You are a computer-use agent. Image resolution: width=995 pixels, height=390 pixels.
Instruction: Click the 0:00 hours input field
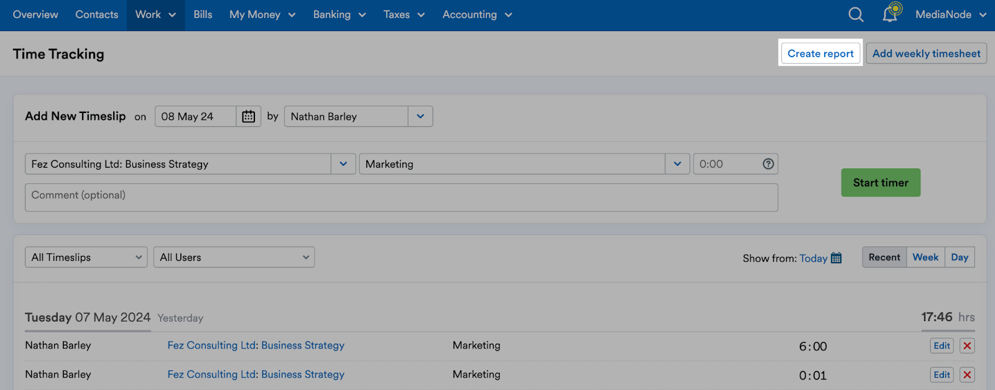735,164
